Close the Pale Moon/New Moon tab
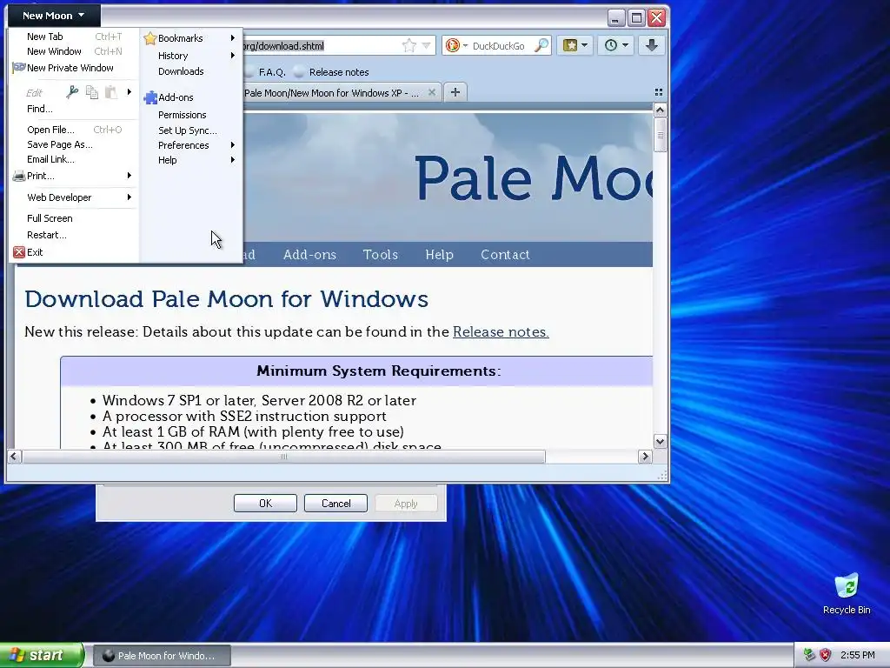Viewport: 890px width, 668px height. click(432, 92)
